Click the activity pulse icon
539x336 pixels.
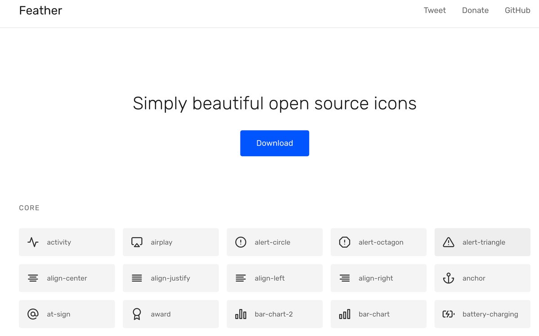pos(33,242)
